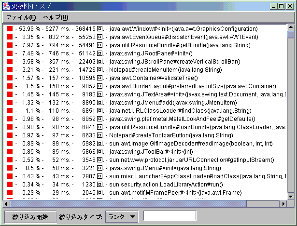
Task: Click red square icon for MetalLookAndFeel#getDefaults row
Action: (10, 119)
